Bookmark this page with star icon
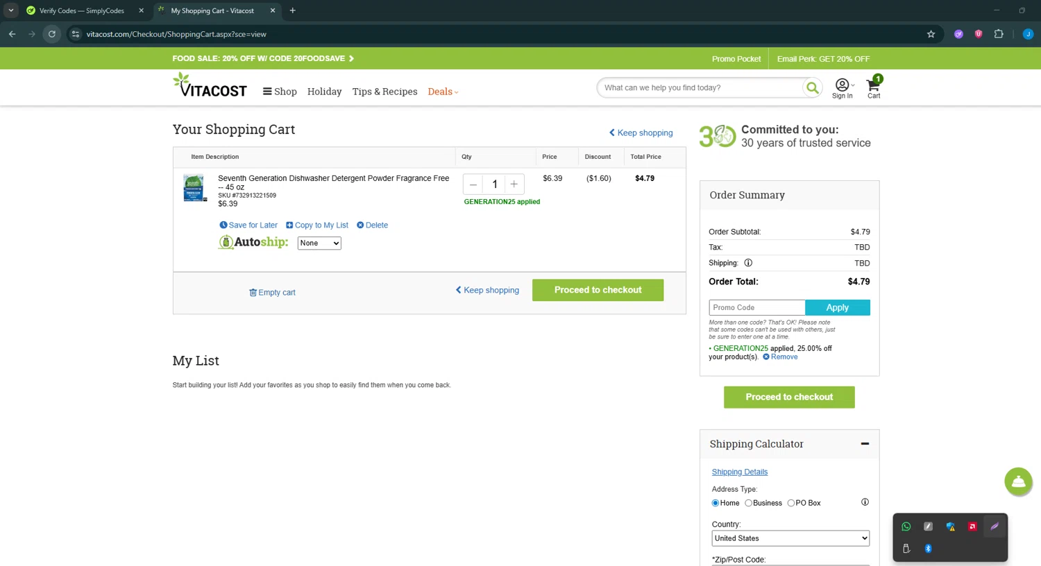 tap(931, 34)
